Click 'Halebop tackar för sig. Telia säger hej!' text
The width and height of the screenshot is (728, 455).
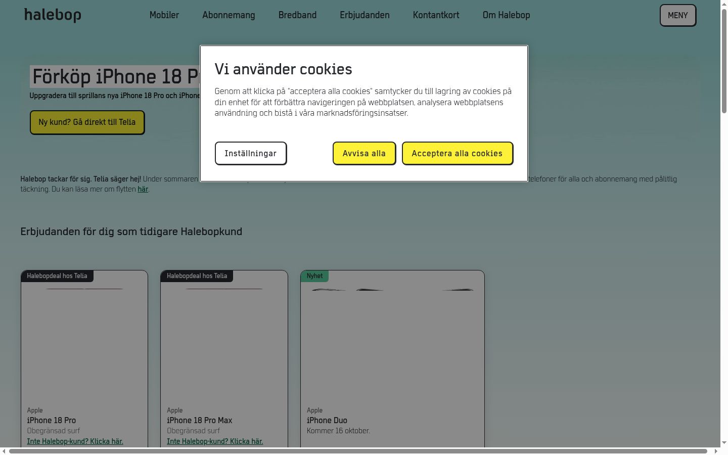tap(81, 179)
